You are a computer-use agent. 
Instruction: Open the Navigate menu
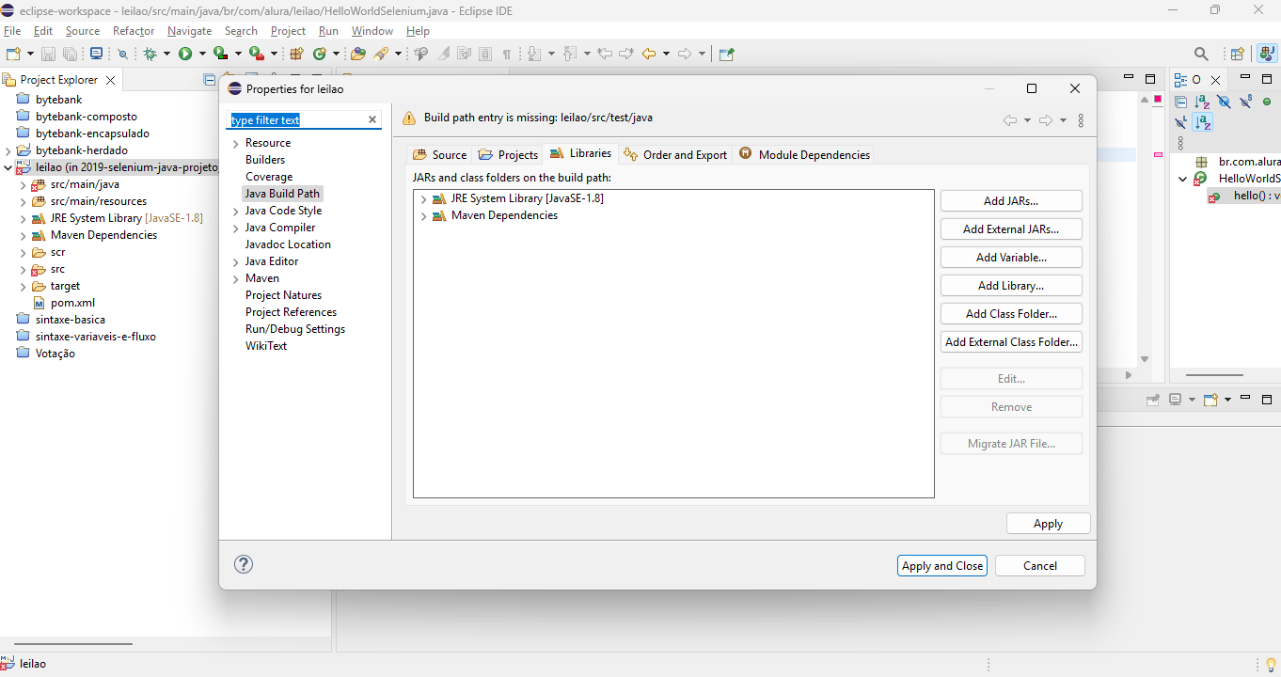(x=189, y=31)
